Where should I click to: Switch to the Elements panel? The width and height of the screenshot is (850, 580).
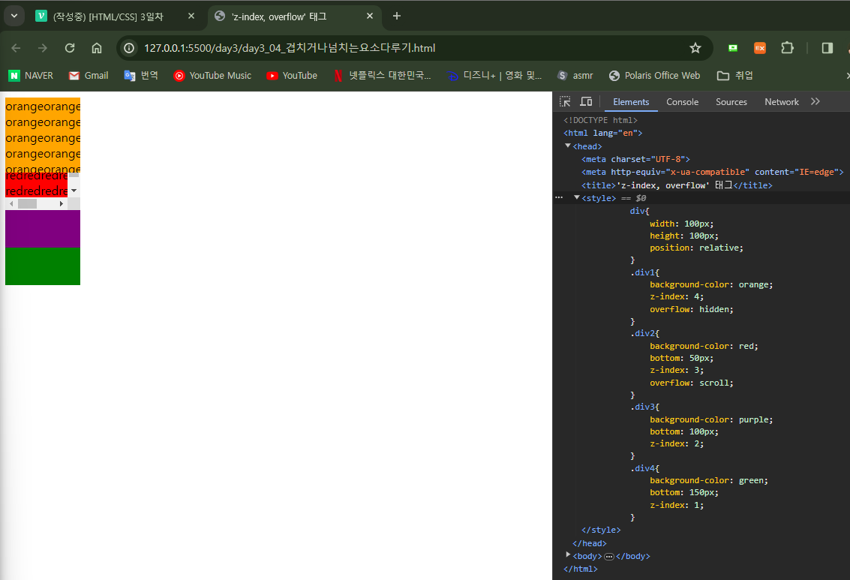(631, 102)
